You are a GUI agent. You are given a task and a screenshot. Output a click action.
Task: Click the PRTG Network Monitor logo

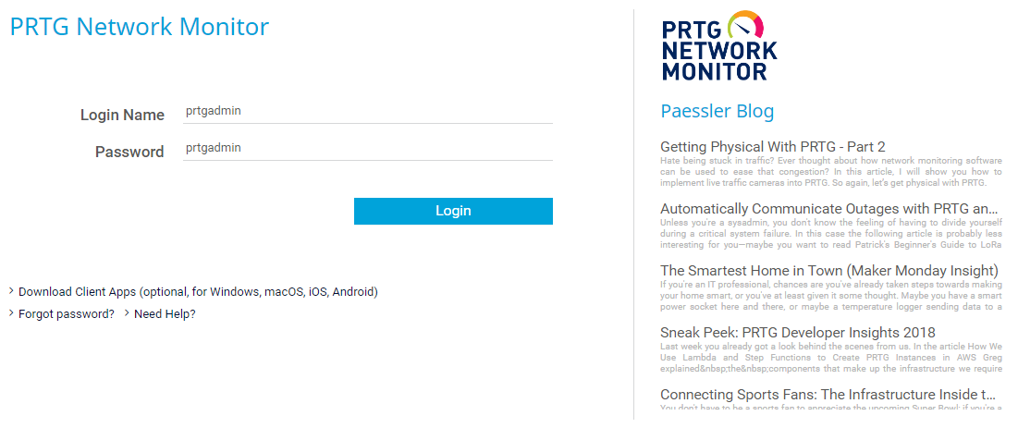point(718,46)
